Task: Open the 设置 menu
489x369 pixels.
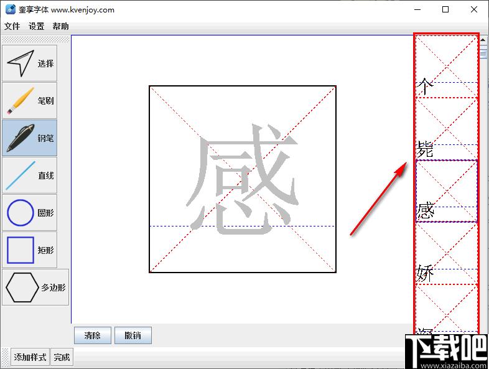Action: click(x=37, y=26)
